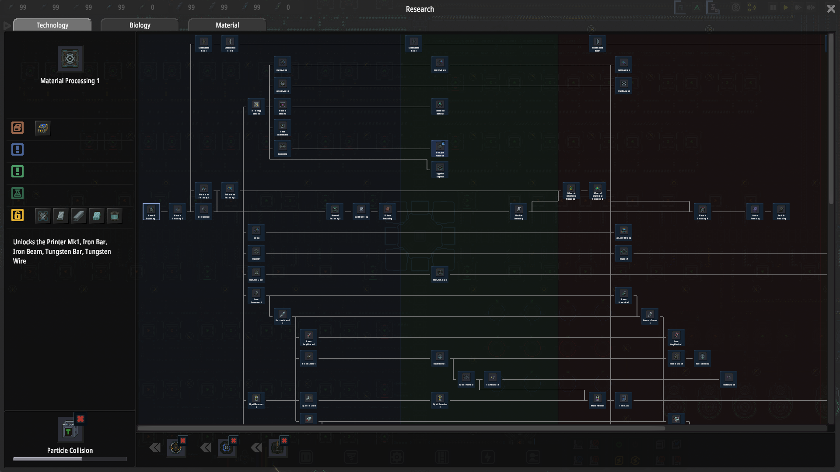Click the 'Material Processing 1' title text
This screenshot has width=840, height=472.
[x=70, y=81]
